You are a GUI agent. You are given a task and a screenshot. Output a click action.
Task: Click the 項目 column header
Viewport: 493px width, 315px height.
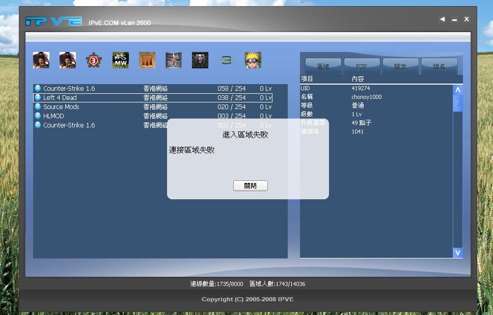307,79
